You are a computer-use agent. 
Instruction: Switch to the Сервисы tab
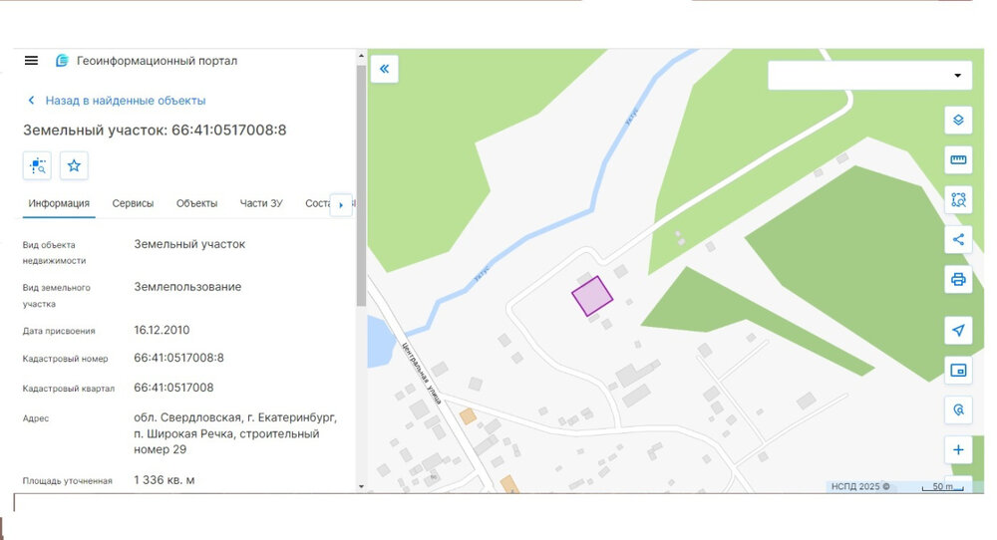pos(133,203)
